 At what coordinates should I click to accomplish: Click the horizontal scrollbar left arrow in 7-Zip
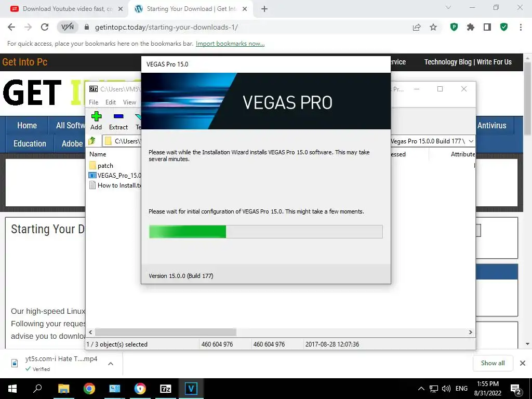pos(90,332)
